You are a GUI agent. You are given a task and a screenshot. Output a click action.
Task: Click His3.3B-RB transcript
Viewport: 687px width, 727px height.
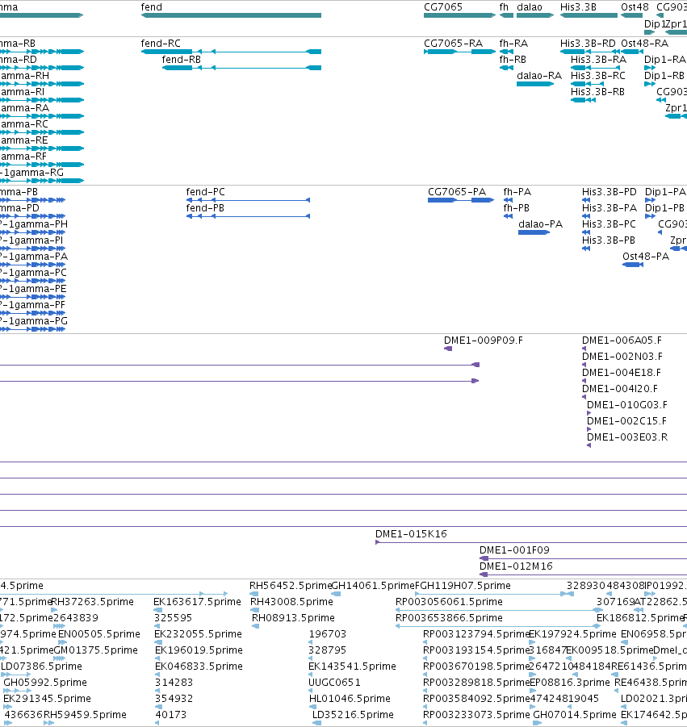coord(583,100)
